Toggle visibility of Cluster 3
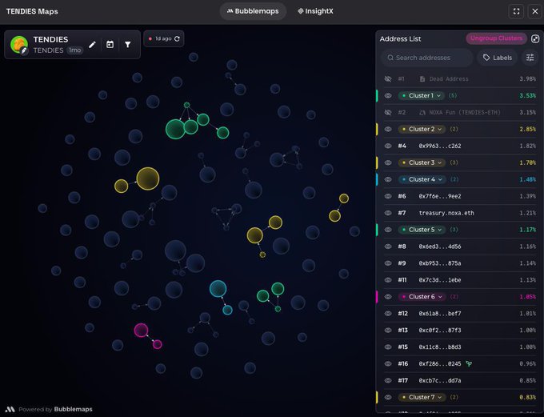Image resolution: width=544 pixels, height=417 pixels. pos(388,162)
